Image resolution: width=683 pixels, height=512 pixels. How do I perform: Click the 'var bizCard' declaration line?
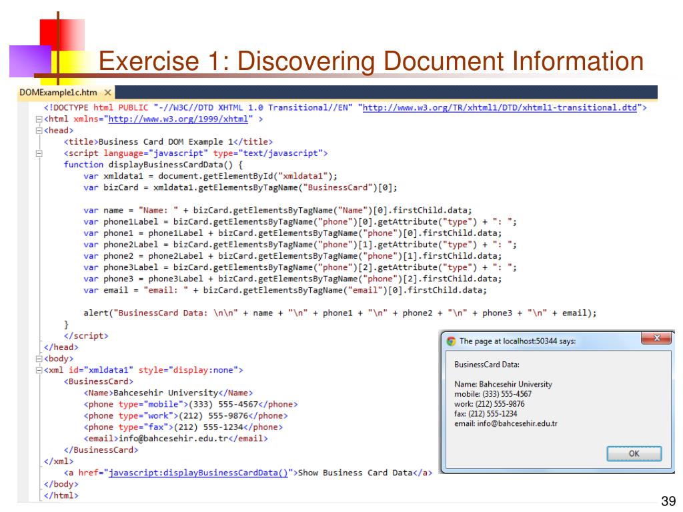click(240, 187)
